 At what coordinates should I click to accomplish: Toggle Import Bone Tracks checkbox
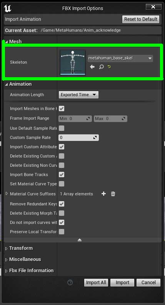pos(62,175)
